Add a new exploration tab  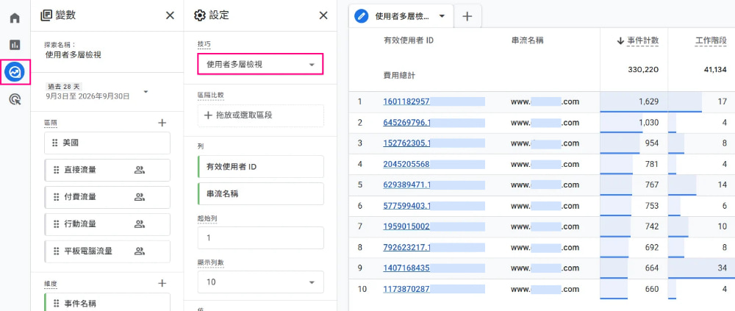point(467,16)
